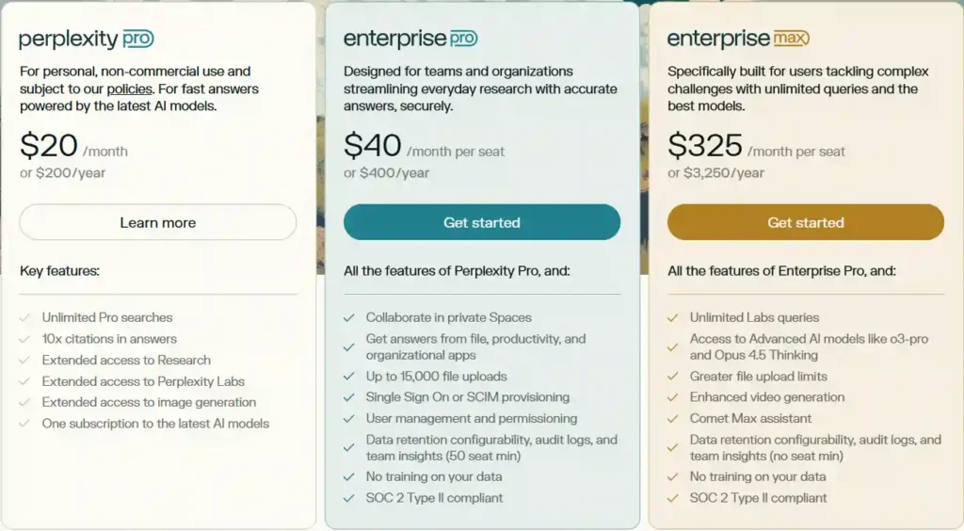Click checkmark next to Collaborate in private Spaces
964x531 pixels.
349,317
